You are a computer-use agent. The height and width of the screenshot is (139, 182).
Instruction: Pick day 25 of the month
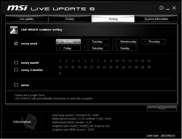coord(117,67)
